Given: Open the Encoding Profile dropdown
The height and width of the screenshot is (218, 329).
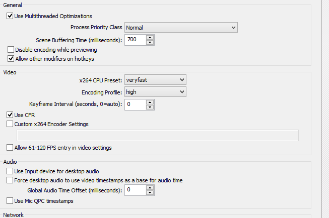Looking at the screenshot, I should coord(155,92).
